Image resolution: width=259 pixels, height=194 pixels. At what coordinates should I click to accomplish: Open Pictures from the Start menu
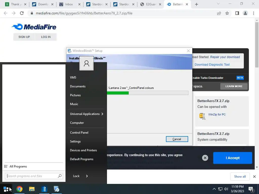coord(75,95)
